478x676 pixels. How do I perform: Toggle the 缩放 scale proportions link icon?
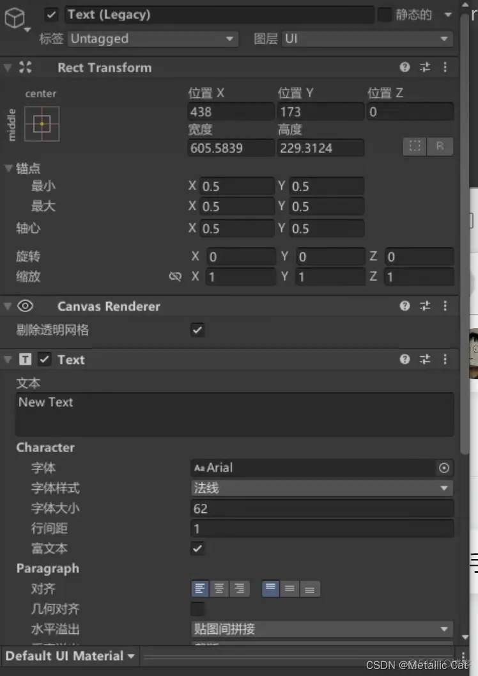tap(175, 276)
